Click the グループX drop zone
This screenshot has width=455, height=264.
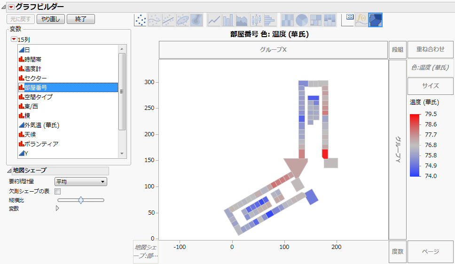[273, 50]
